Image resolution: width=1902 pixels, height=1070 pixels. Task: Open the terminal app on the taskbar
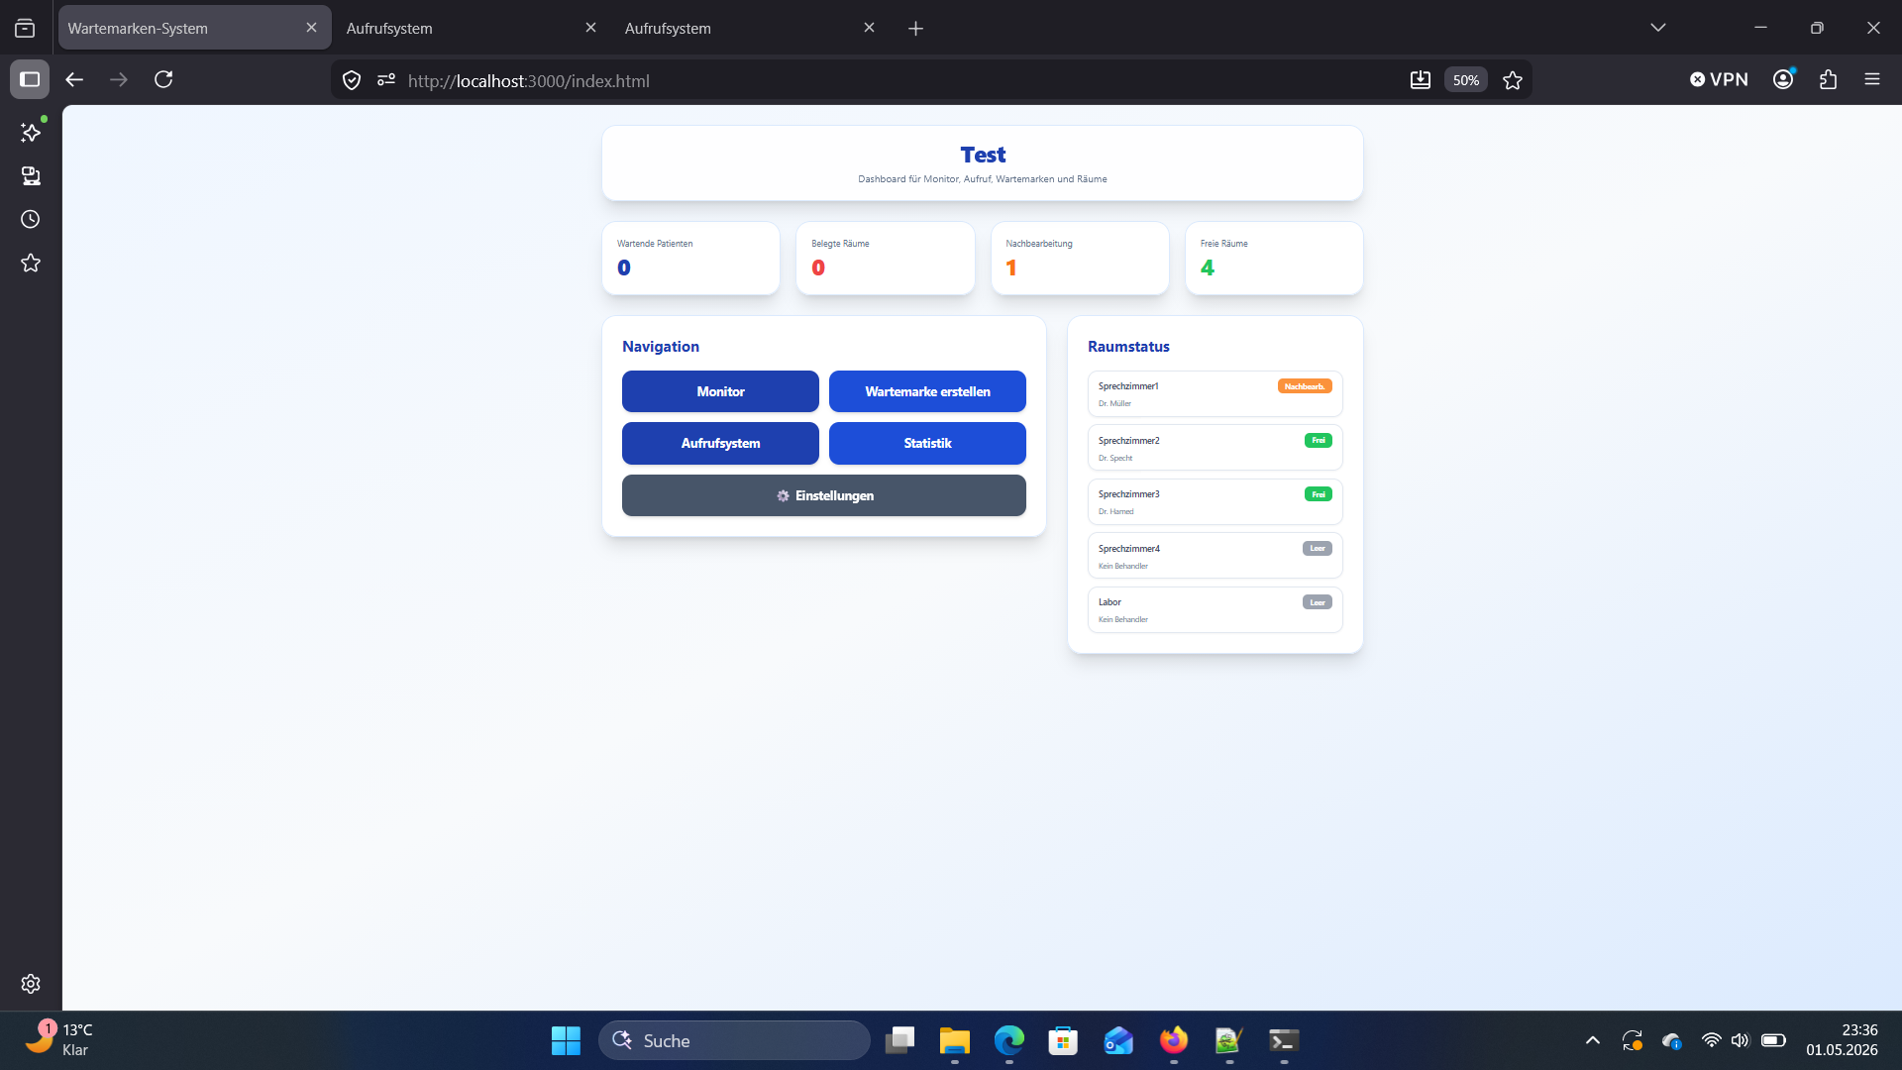tap(1284, 1040)
